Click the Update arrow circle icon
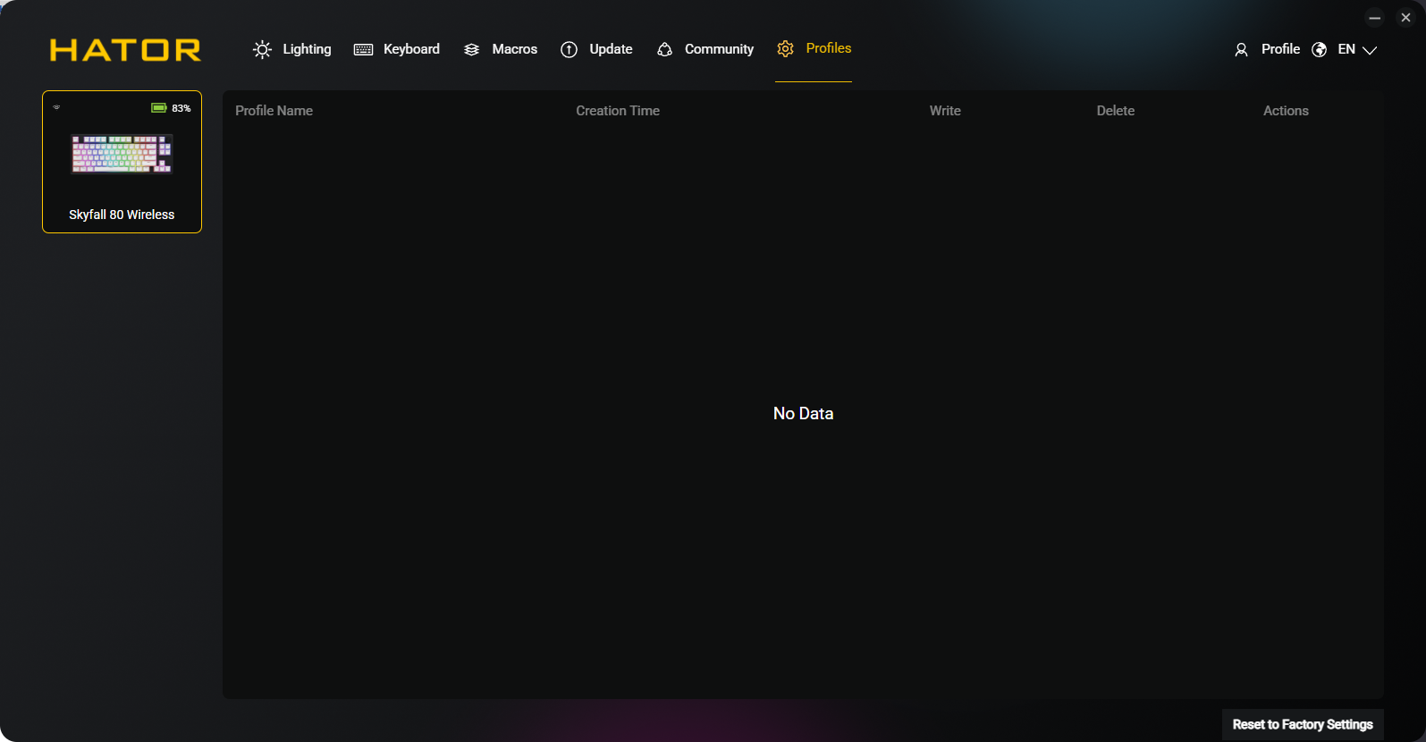Screen dimensions: 1426x742 tap(569, 50)
